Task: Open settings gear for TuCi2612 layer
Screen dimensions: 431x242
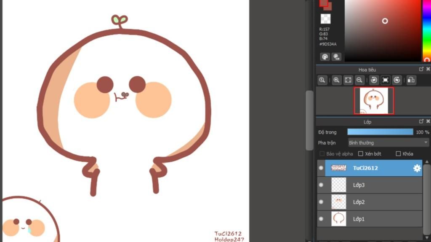Action: tap(417, 168)
